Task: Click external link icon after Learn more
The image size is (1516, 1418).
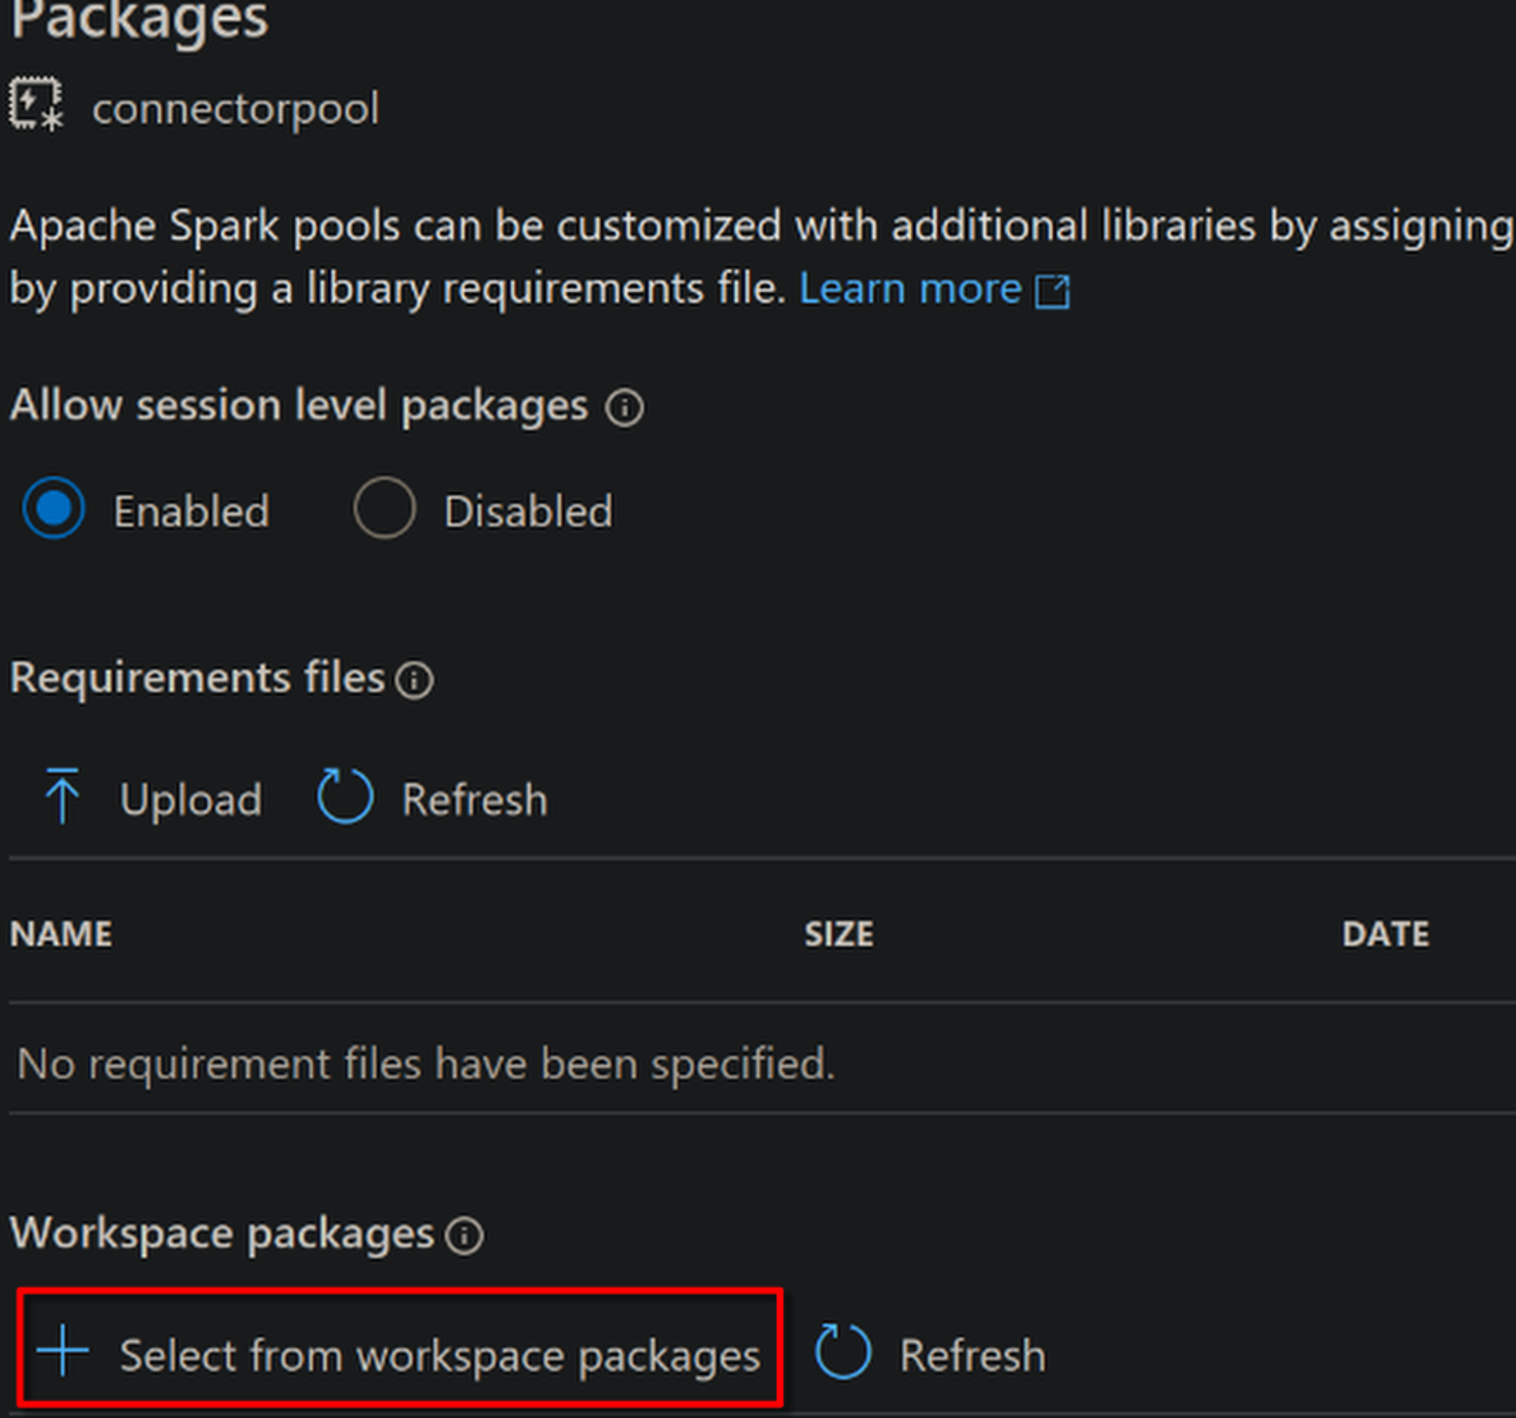Action: click(x=1052, y=291)
